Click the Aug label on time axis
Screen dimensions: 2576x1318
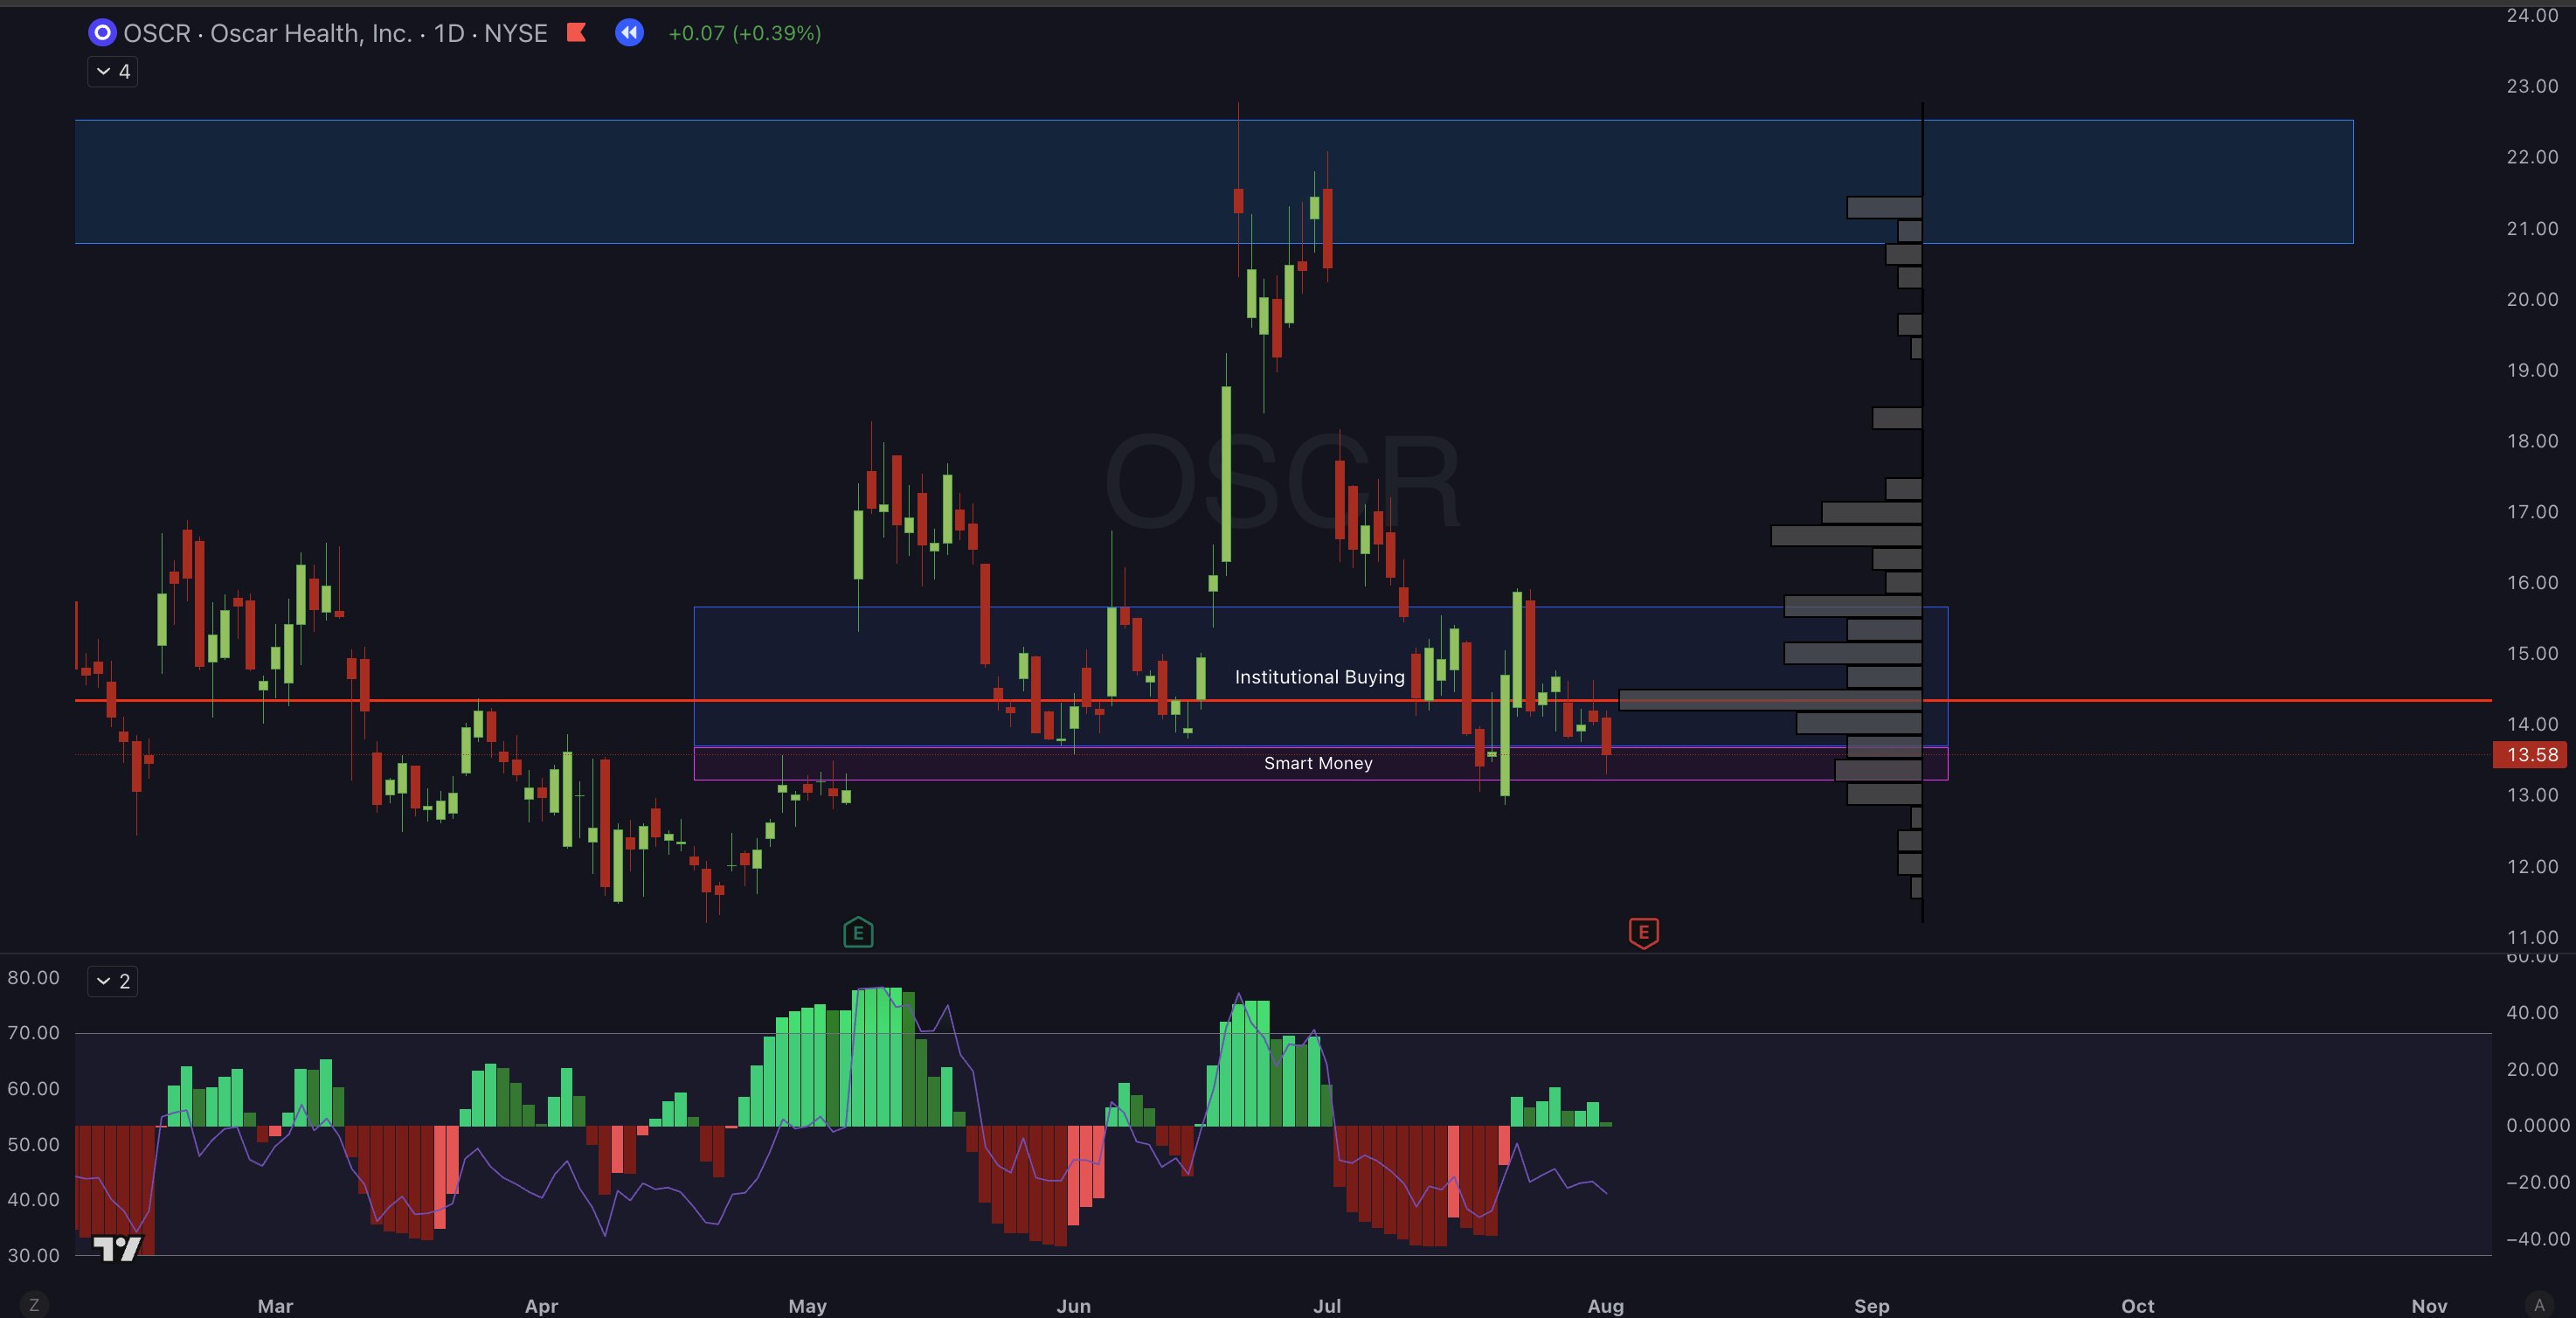tap(1605, 1305)
